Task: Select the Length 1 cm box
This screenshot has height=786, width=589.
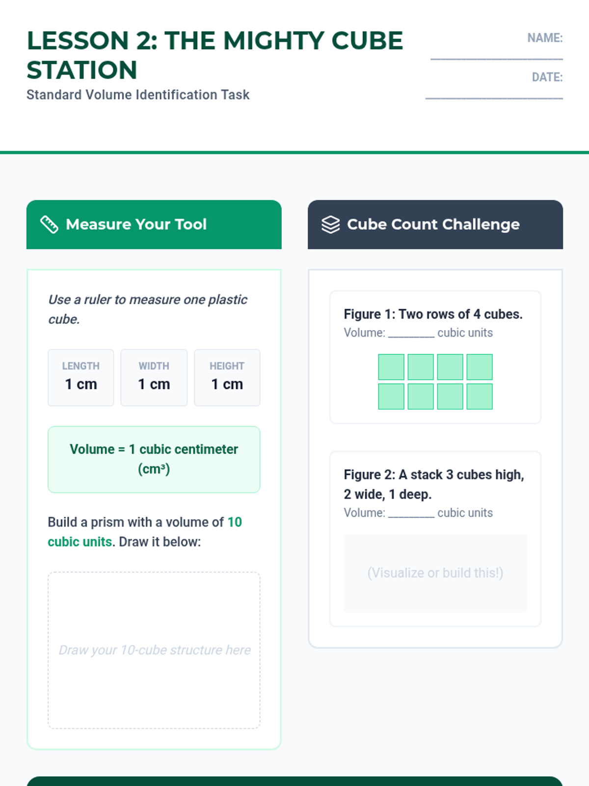Action: [81, 377]
